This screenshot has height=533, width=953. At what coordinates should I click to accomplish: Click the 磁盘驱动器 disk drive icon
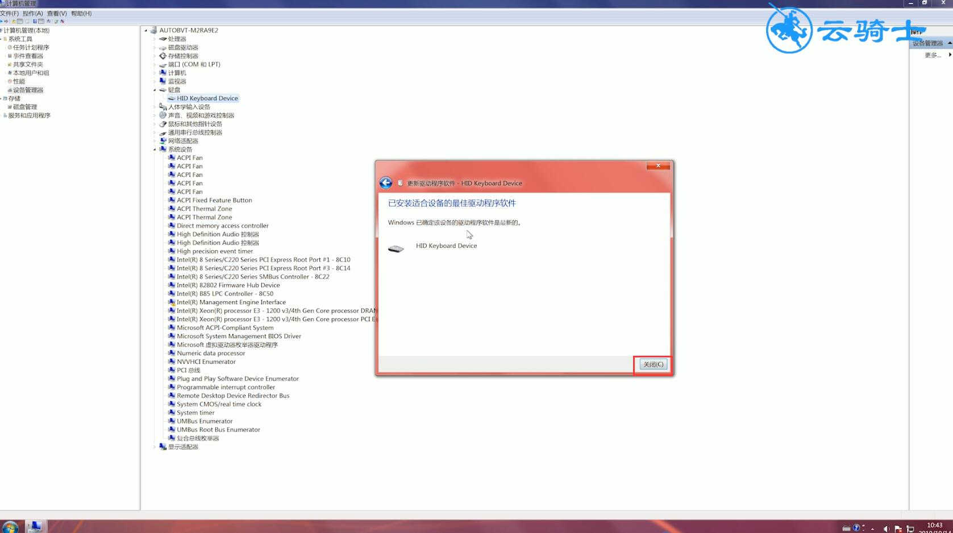click(163, 47)
